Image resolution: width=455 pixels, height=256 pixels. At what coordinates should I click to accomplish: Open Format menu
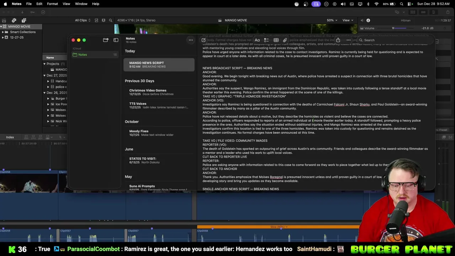52,4
